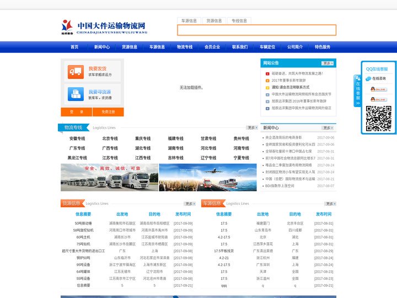Open 联系我们 in the navigation bar

coord(240,47)
